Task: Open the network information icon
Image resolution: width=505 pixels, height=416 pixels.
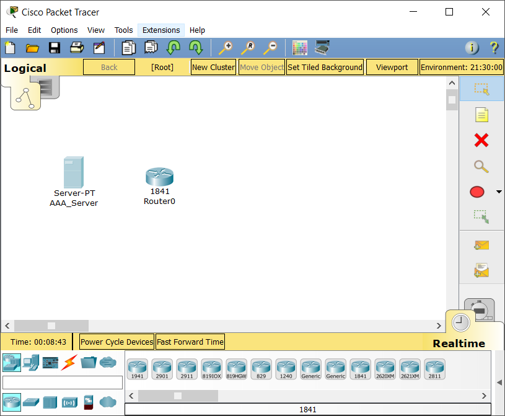Action: [472, 48]
